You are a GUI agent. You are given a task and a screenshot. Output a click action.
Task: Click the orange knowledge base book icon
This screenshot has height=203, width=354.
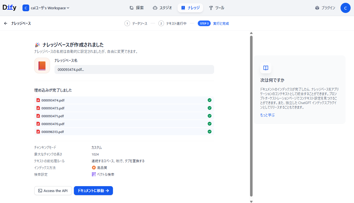tap(42, 65)
